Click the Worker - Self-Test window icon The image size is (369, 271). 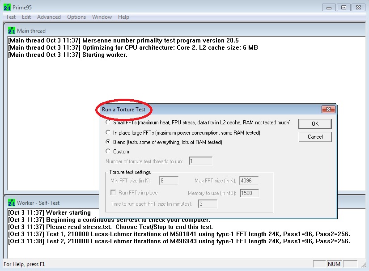point(11,203)
